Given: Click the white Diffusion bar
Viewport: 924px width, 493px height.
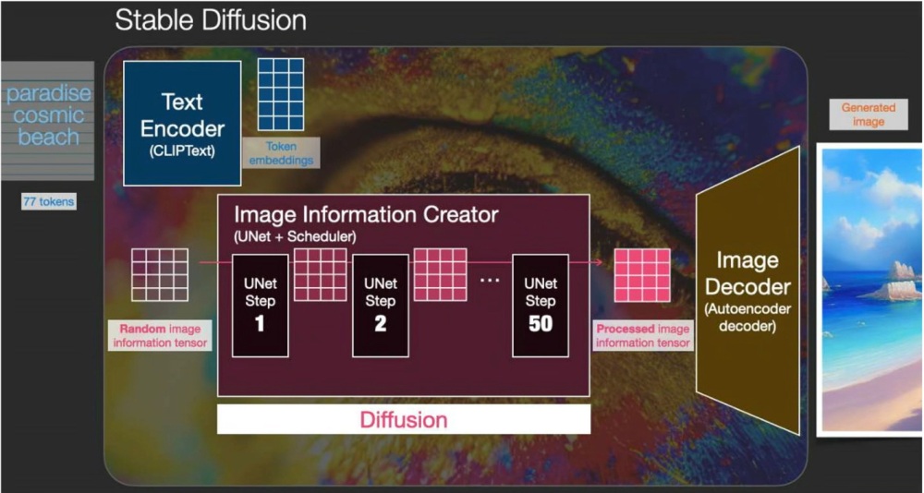Looking at the screenshot, I should tap(404, 419).
